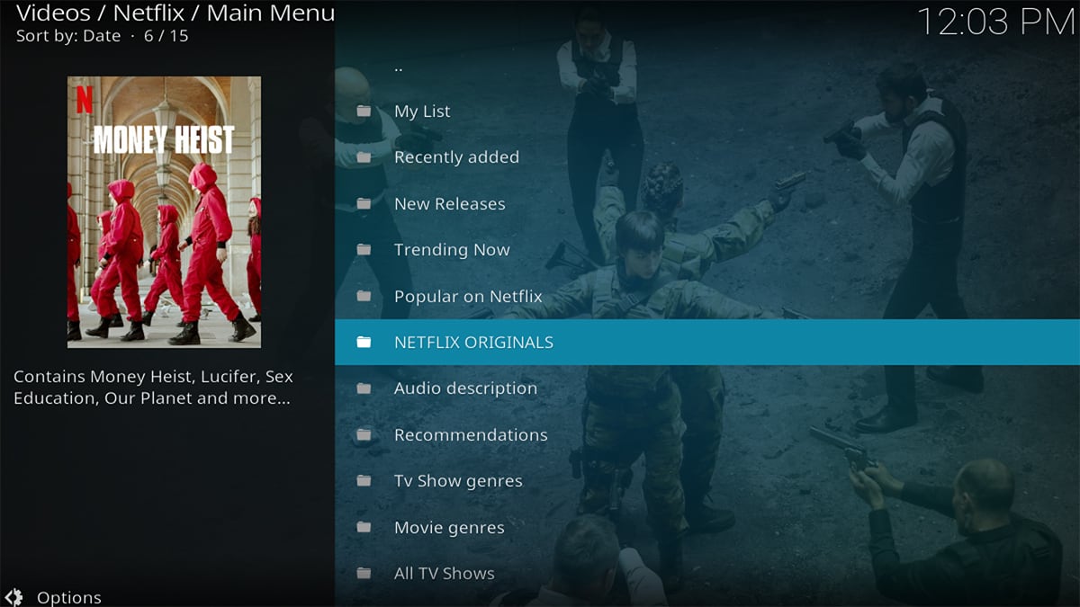Click the folder icon on NETFLIX ORIGINALS row
The width and height of the screenshot is (1080, 607).
364,343
